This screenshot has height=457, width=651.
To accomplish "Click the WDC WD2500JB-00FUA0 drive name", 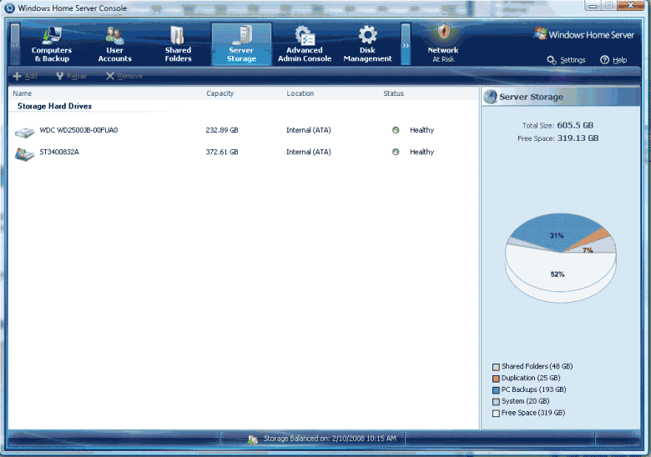I will 78,130.
